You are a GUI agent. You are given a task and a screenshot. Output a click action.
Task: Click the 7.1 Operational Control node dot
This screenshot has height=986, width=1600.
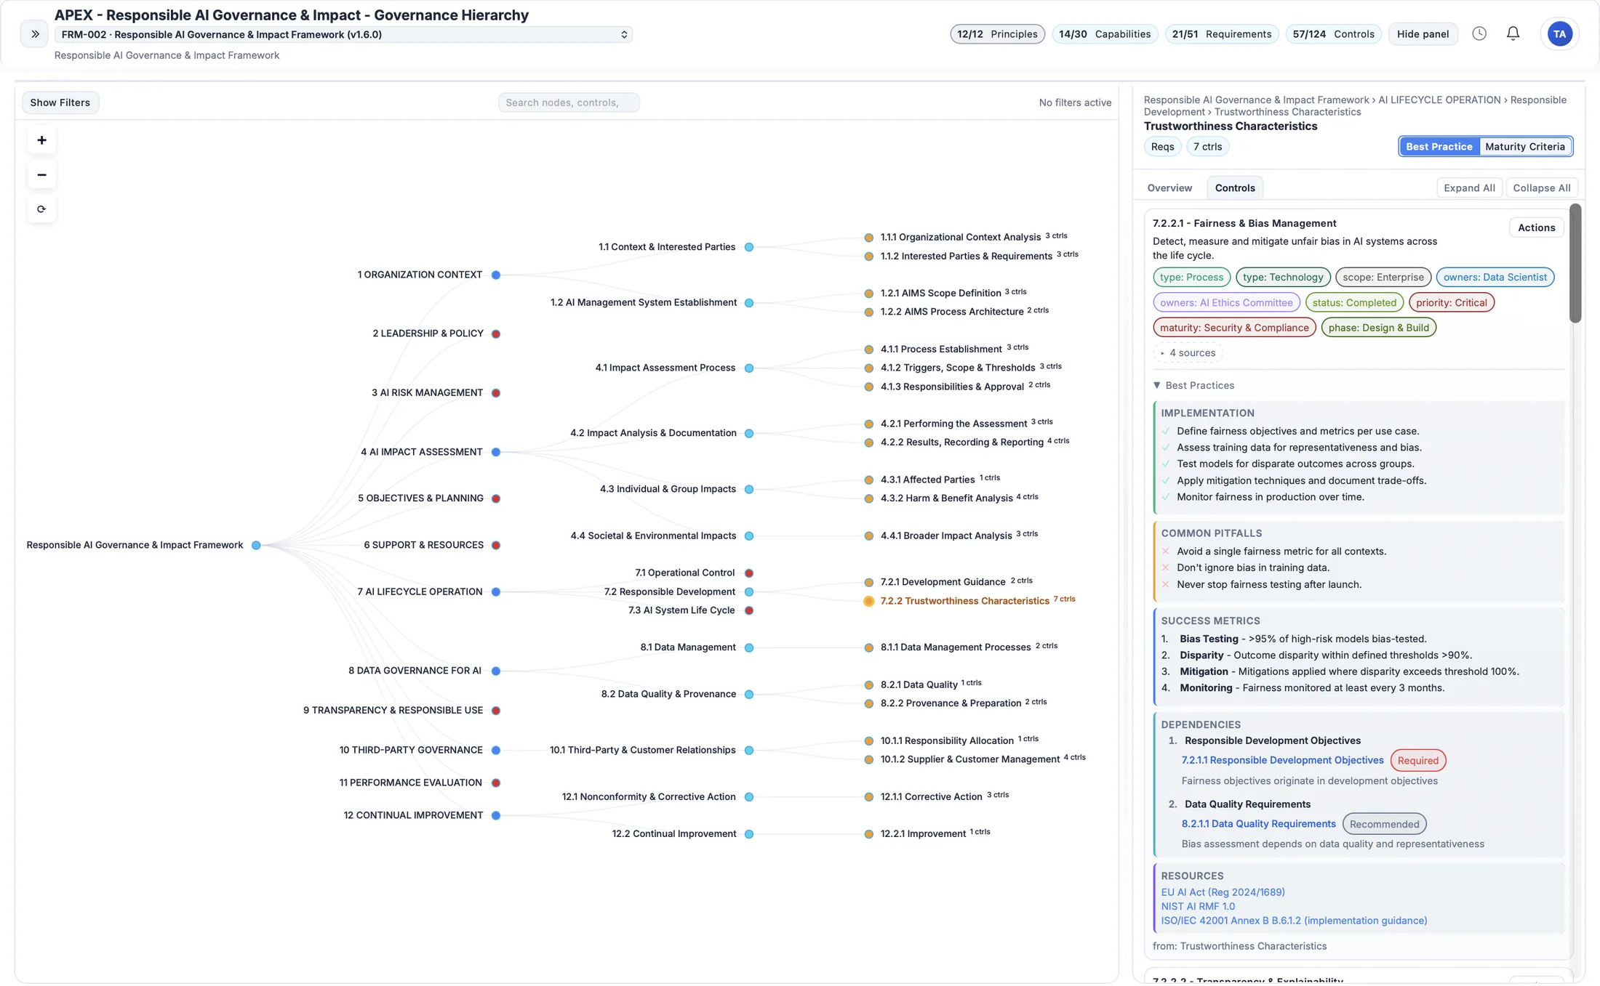[749, 573]
